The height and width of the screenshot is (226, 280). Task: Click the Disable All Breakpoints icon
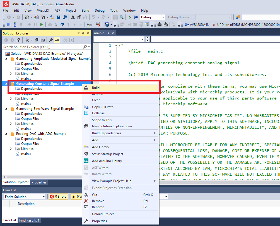(98, 24)
